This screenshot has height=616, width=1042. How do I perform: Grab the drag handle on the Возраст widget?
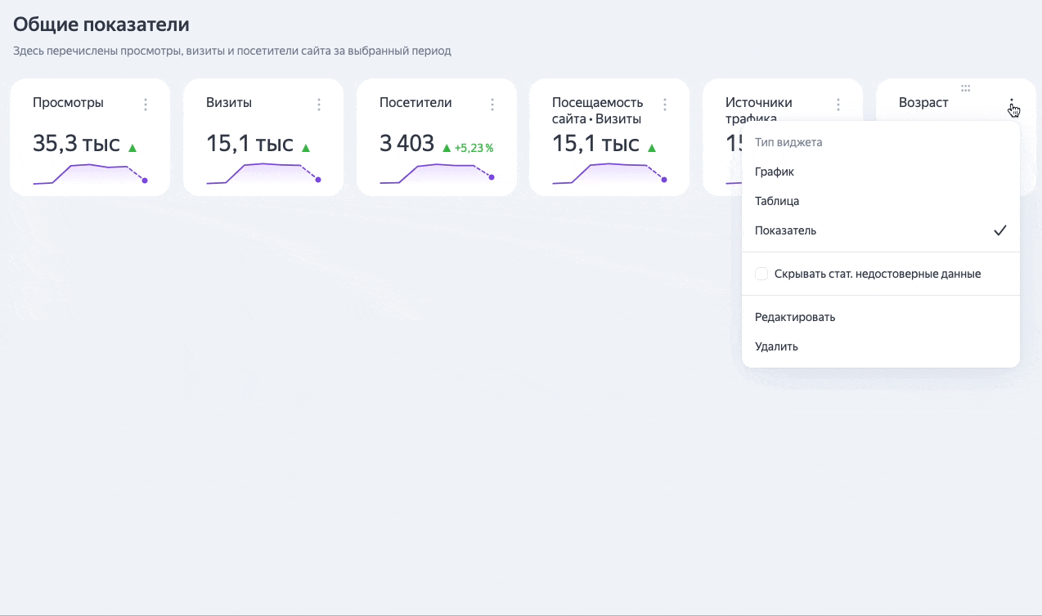click(966, 87)
